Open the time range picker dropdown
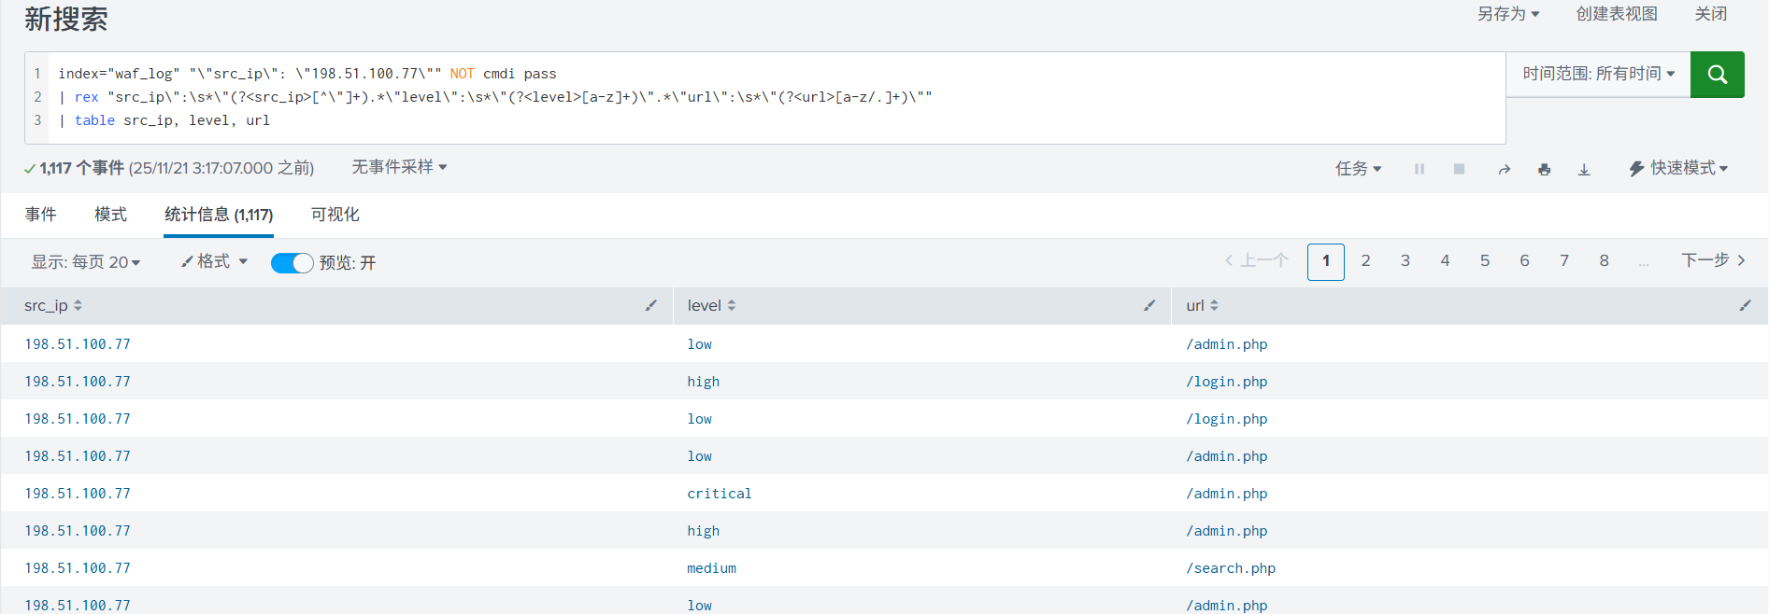1769x614 pixels. [x=1598, y=74]
